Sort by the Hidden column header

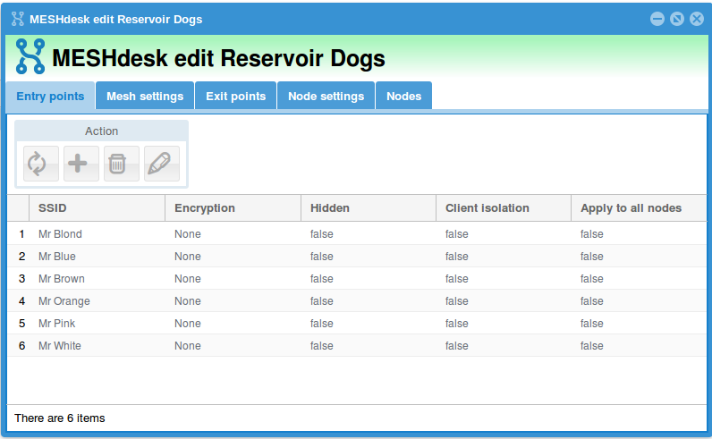point(369,208)
